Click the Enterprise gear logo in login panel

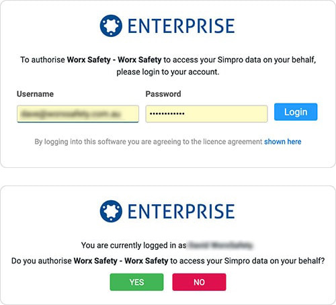(111, 26)
